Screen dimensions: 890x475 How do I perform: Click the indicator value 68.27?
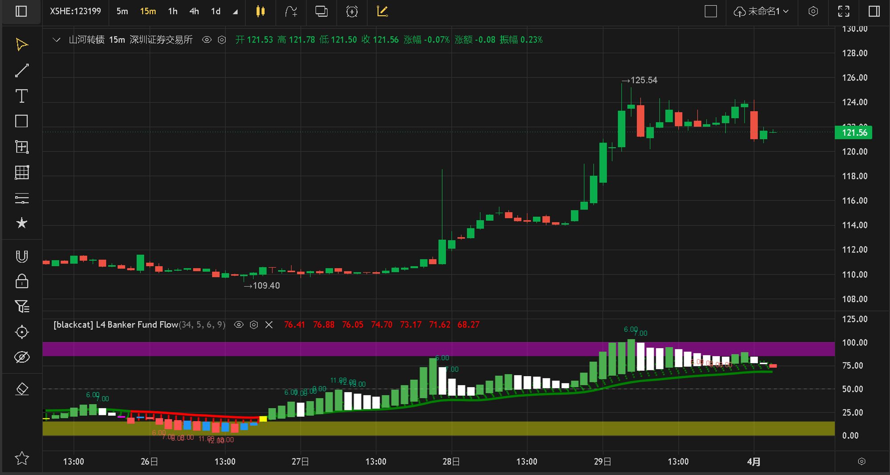[468, 325]
